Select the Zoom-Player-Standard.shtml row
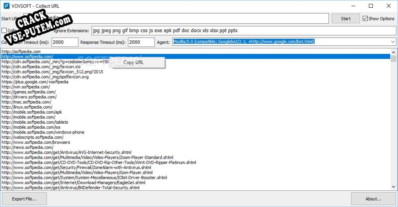Image resolution: width=398 pixels, height=207 pixels. tap(195, 157)
